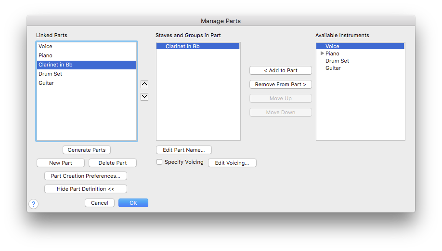The width and height of the screenshot is (442, 251).
Task: Select Voice in Linked Parts list
Action: point(87,46)
